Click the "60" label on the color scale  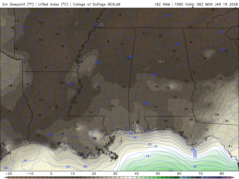(179, 174)
